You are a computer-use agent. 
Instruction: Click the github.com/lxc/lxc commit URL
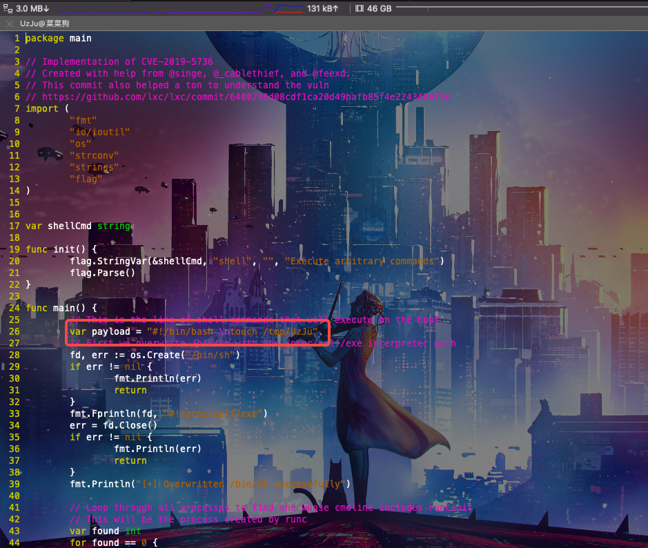tap(246, 97)
